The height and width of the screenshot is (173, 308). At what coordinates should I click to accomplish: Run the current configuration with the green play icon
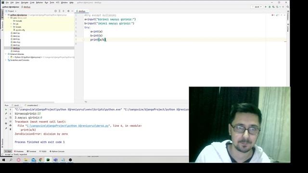click(x=266, y=7)
